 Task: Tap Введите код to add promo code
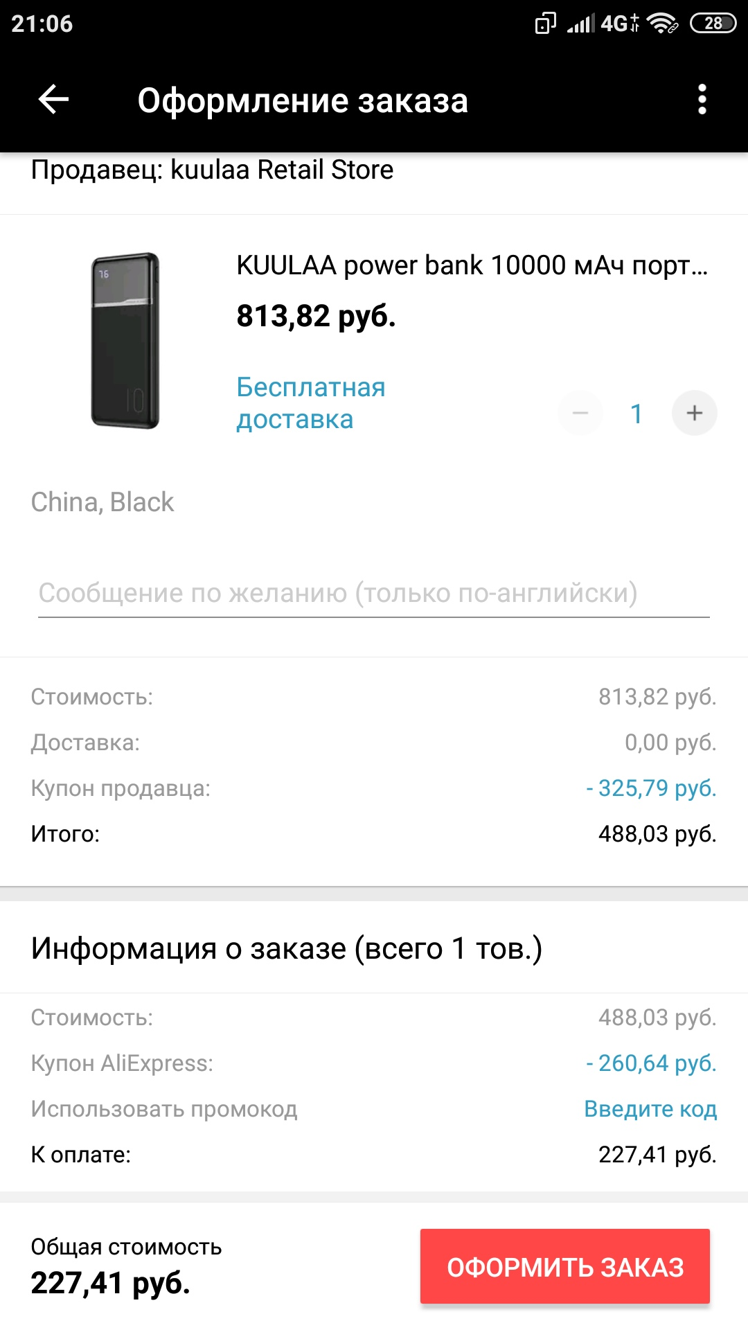(x=650, y=1109)
